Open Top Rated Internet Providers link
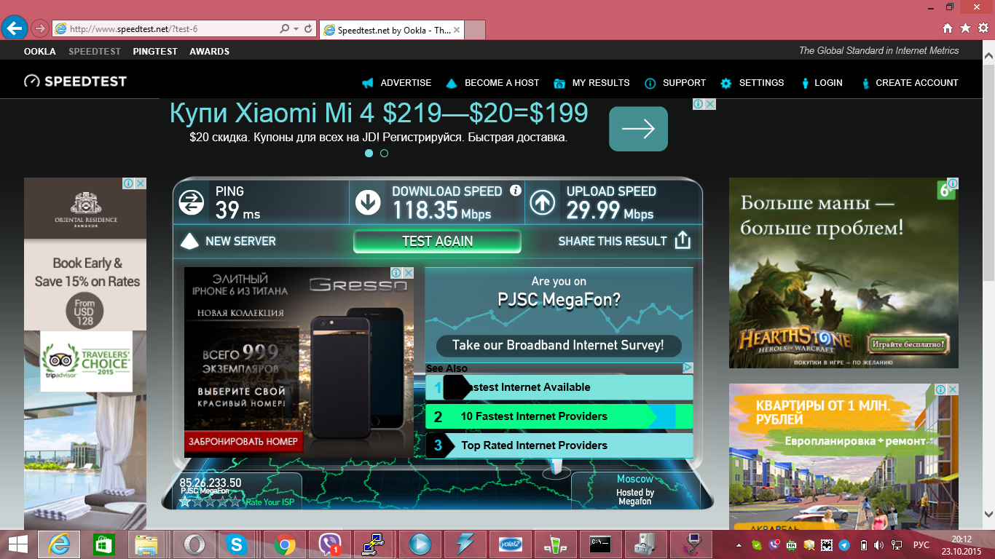 (559, 445)
